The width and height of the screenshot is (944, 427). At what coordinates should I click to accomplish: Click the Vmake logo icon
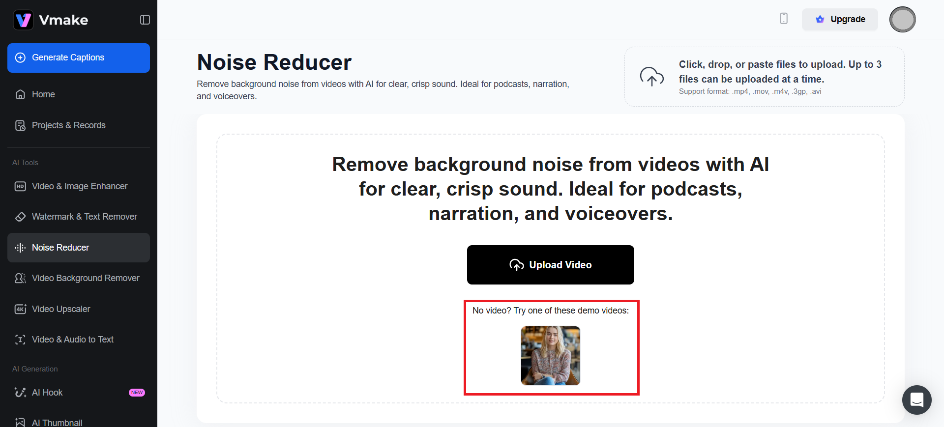pos(23,20)
